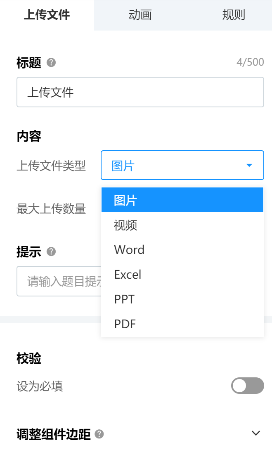This screenshot has width=272, height=462.
Task: Open the 上传文件 tab
Action: (x=47, y=15)
